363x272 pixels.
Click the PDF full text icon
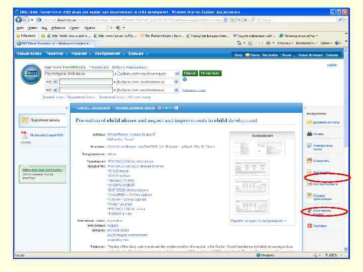(x=24, y=135)
